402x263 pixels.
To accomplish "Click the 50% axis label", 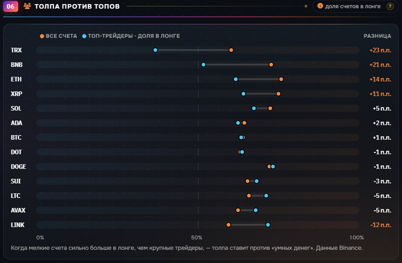I will coord(196,238).
